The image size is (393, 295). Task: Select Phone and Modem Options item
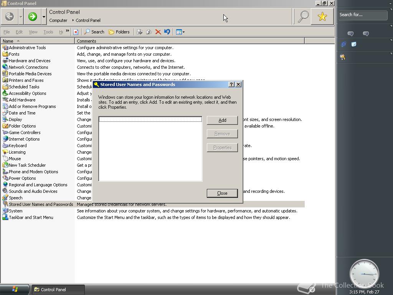[x=33, y=172]
